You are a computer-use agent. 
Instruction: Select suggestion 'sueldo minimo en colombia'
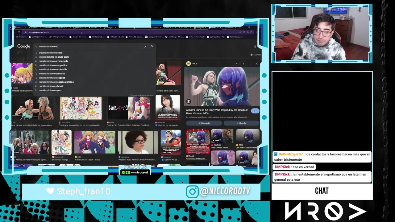point(94,69)
